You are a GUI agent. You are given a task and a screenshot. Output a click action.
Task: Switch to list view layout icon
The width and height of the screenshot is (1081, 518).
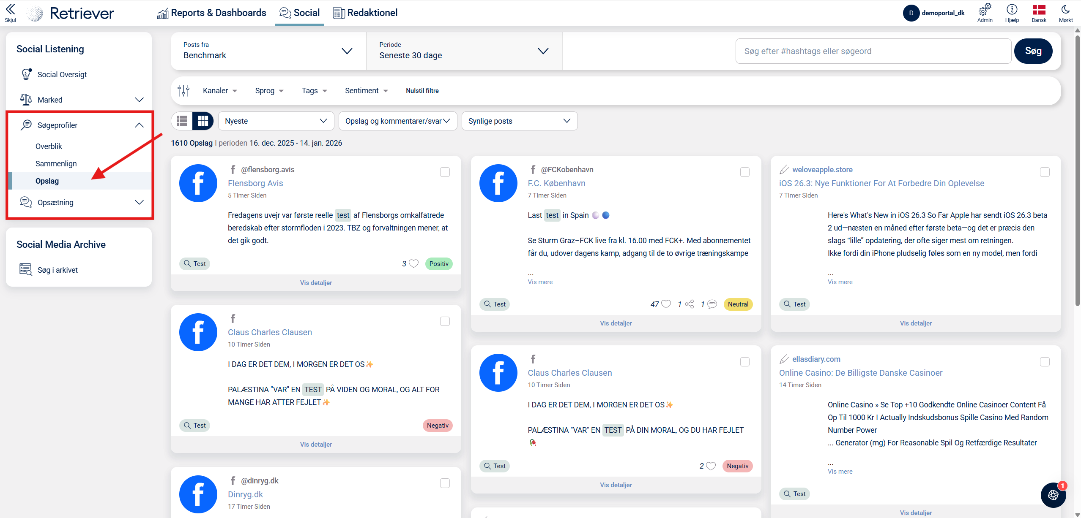pyautogui.click(x=182, y=121)
